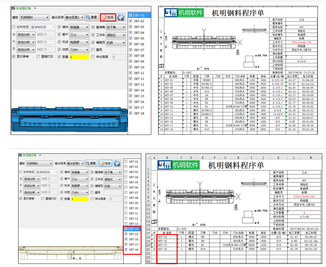Click cell 087-14 in the lower spreadsheet
Image resolution: width=326 pixels, height=267 pixels.
167,237
